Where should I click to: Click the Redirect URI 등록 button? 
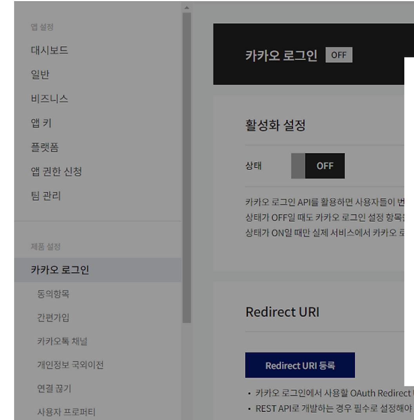[x=300, y=365]
